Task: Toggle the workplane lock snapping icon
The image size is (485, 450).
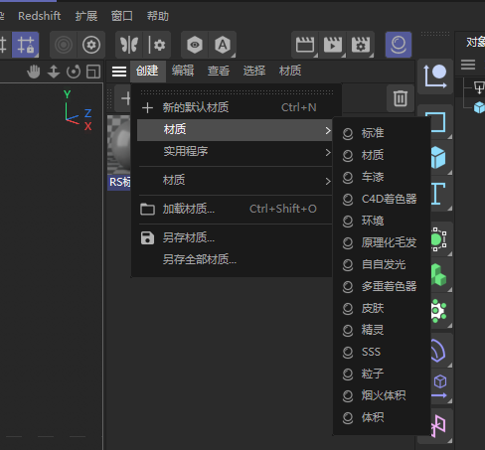Action: pyautogui.click(x=26, y=45)
